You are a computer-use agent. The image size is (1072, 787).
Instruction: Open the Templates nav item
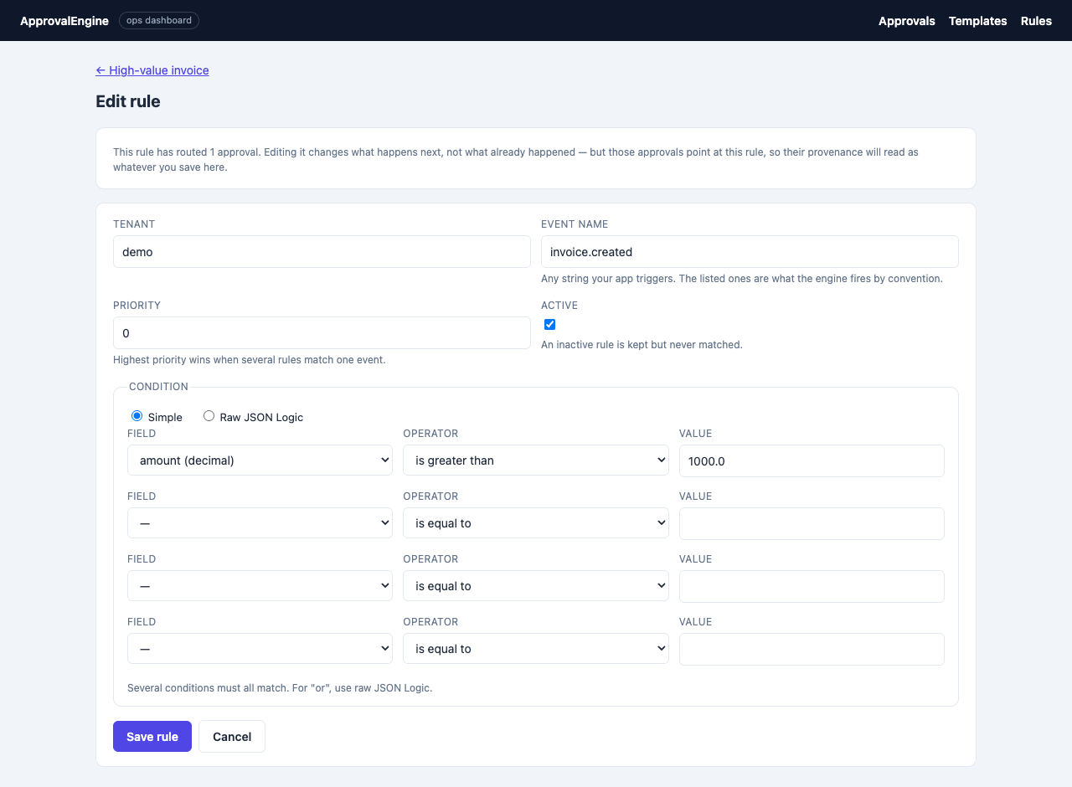tap(977, 21)
